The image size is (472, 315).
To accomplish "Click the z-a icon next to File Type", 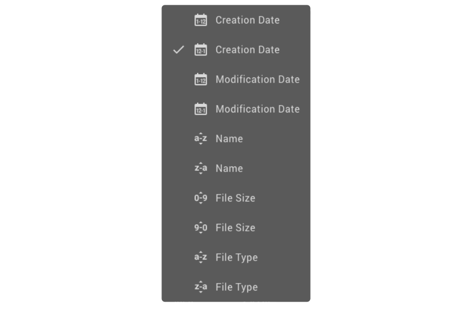I will (200, 287).
